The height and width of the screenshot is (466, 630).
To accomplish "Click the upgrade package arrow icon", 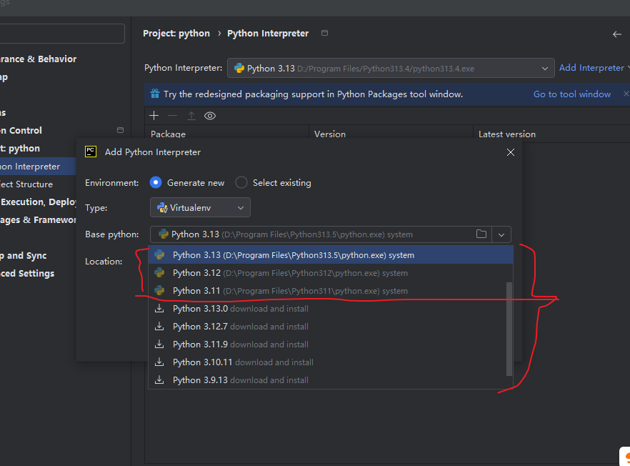I will pyautogui.click(x=191, y=116).
